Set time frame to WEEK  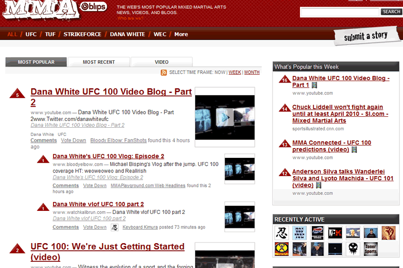(235, 72)
